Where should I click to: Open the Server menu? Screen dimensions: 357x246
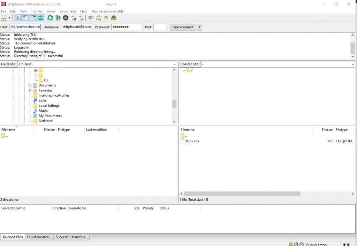click(x=51, y=11)
